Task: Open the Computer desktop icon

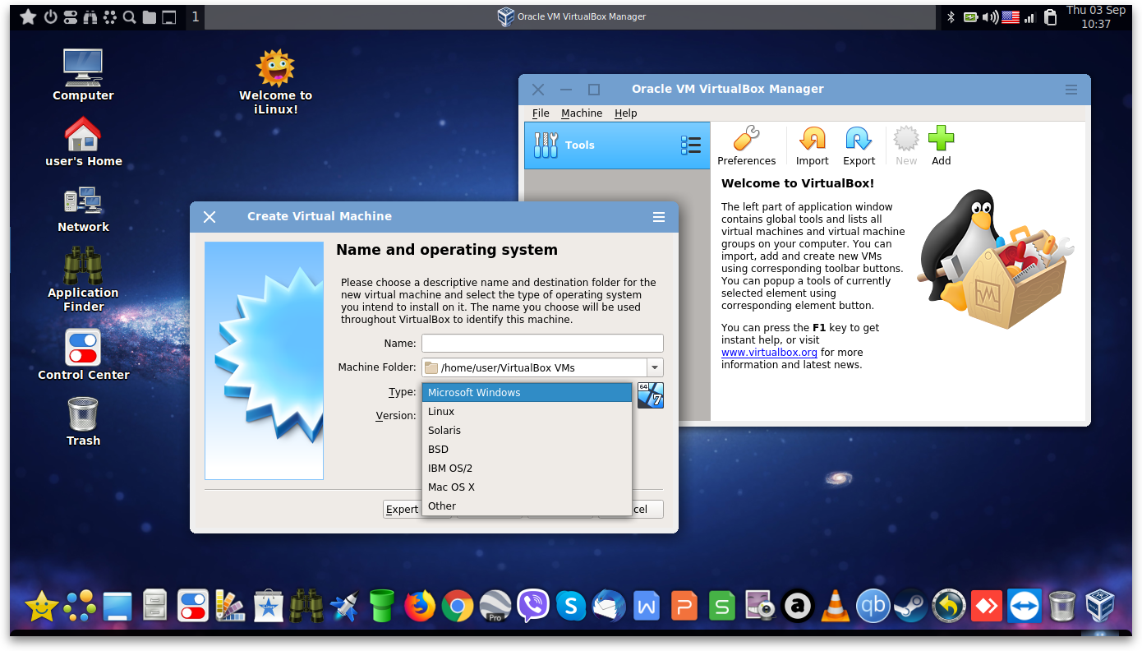Action: coord(83,75)
